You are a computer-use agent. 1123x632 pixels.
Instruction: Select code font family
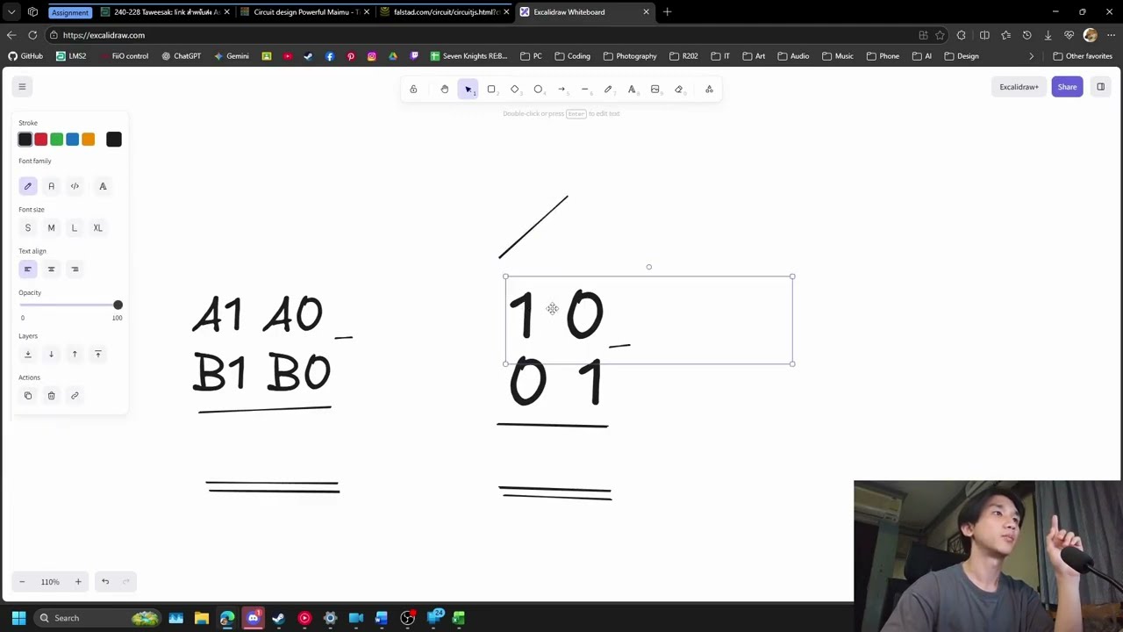75,186
